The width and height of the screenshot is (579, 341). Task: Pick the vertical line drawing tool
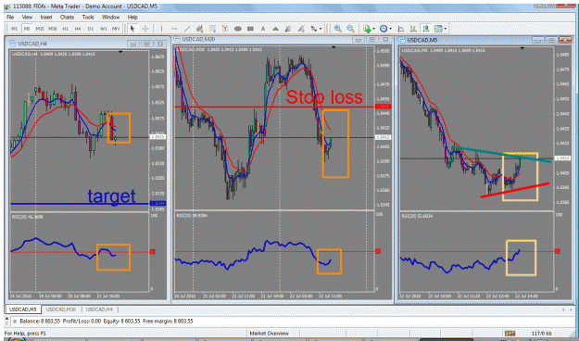(x=161, y=29)
